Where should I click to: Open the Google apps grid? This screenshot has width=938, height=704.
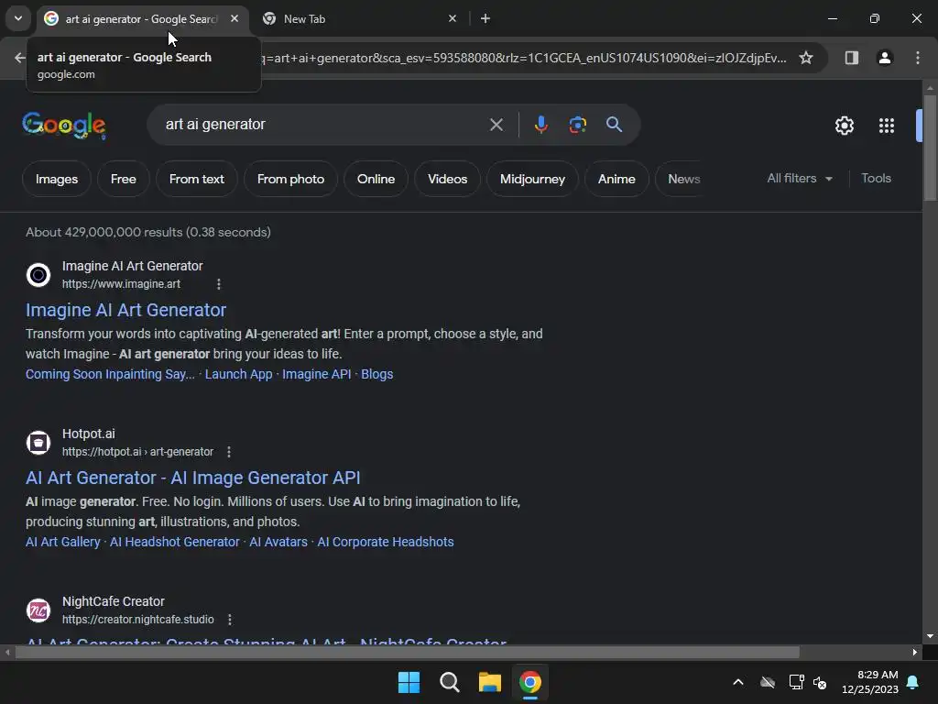[x=887, y=125]
